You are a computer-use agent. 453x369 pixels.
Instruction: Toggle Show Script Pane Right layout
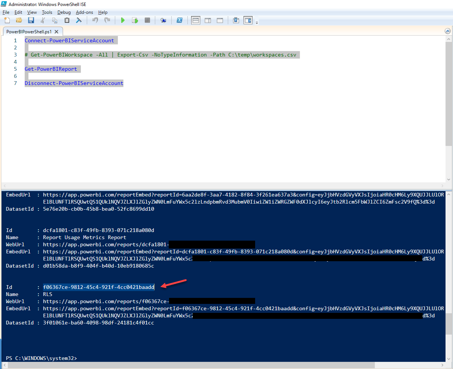click(x=208, y=20)
